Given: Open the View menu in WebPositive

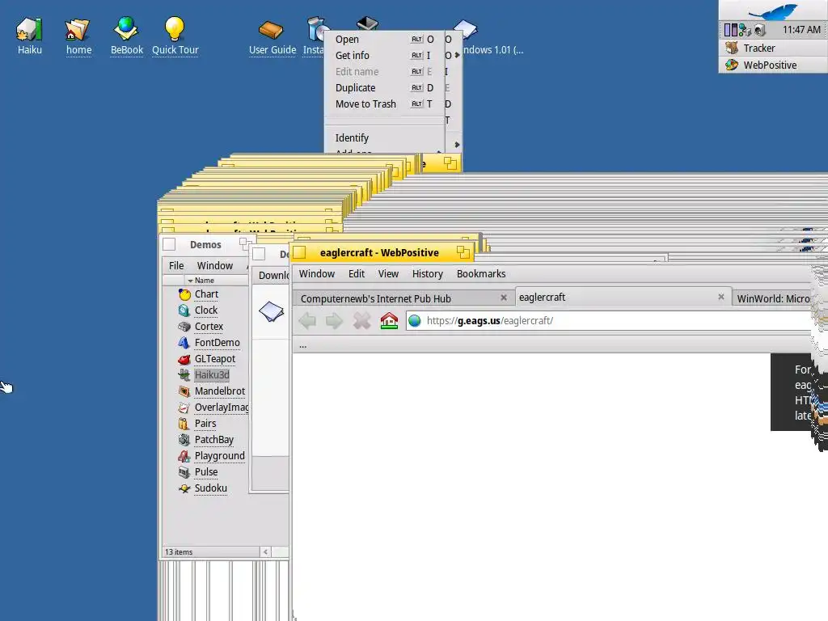Looking at the screenshot, I should (388, 274).
